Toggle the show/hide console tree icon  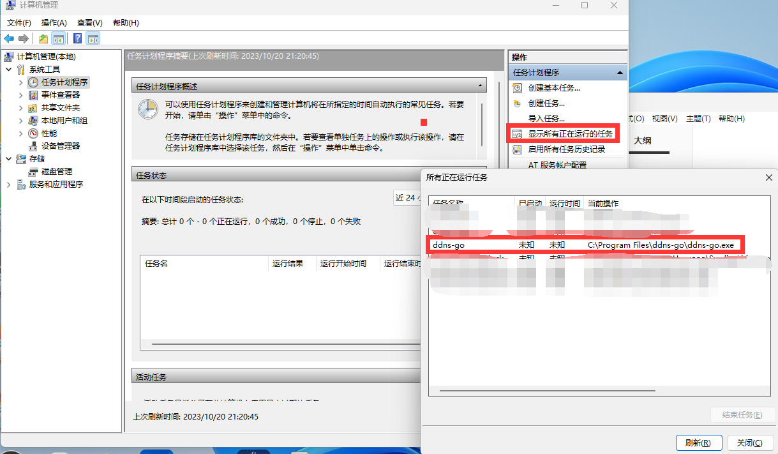click(x=58, y=38)
